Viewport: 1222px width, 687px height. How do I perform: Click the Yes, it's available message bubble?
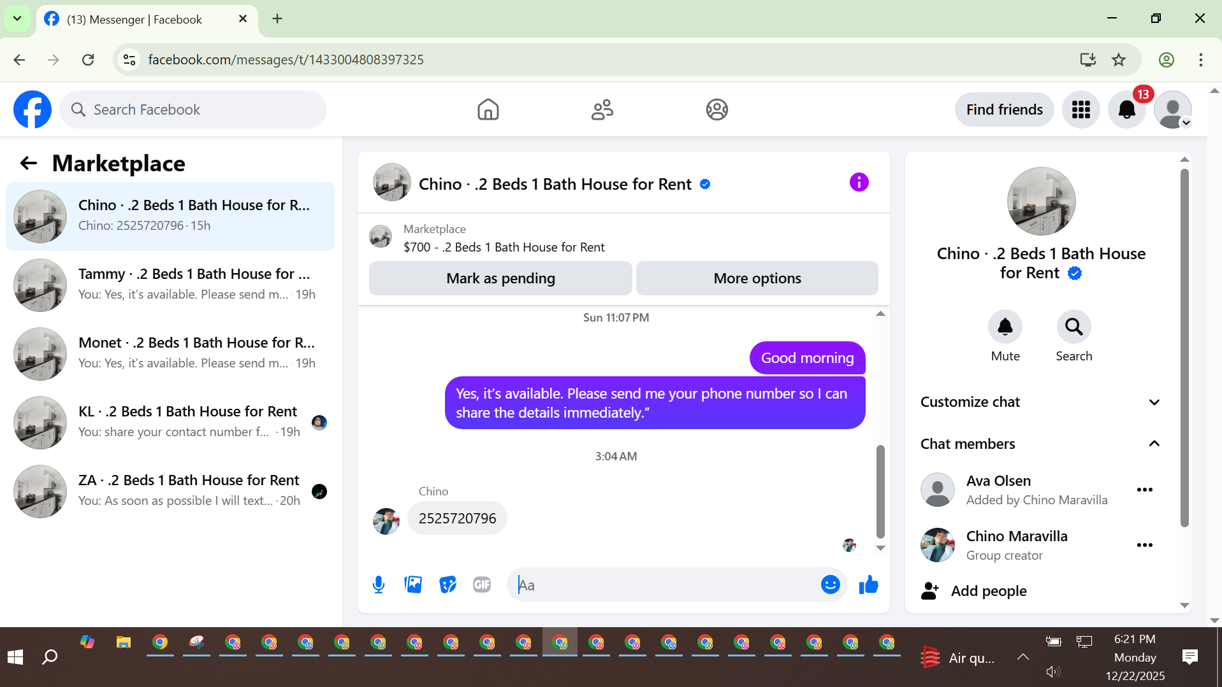coord(655,403)
